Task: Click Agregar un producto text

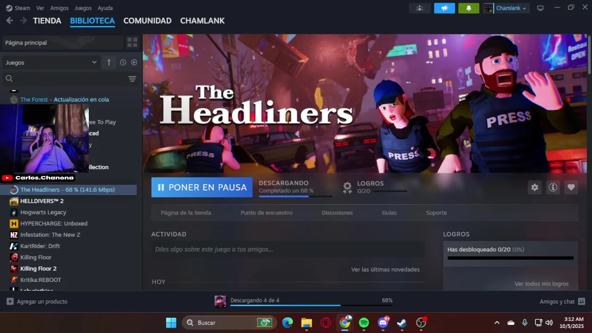Action: coord(42,302)
